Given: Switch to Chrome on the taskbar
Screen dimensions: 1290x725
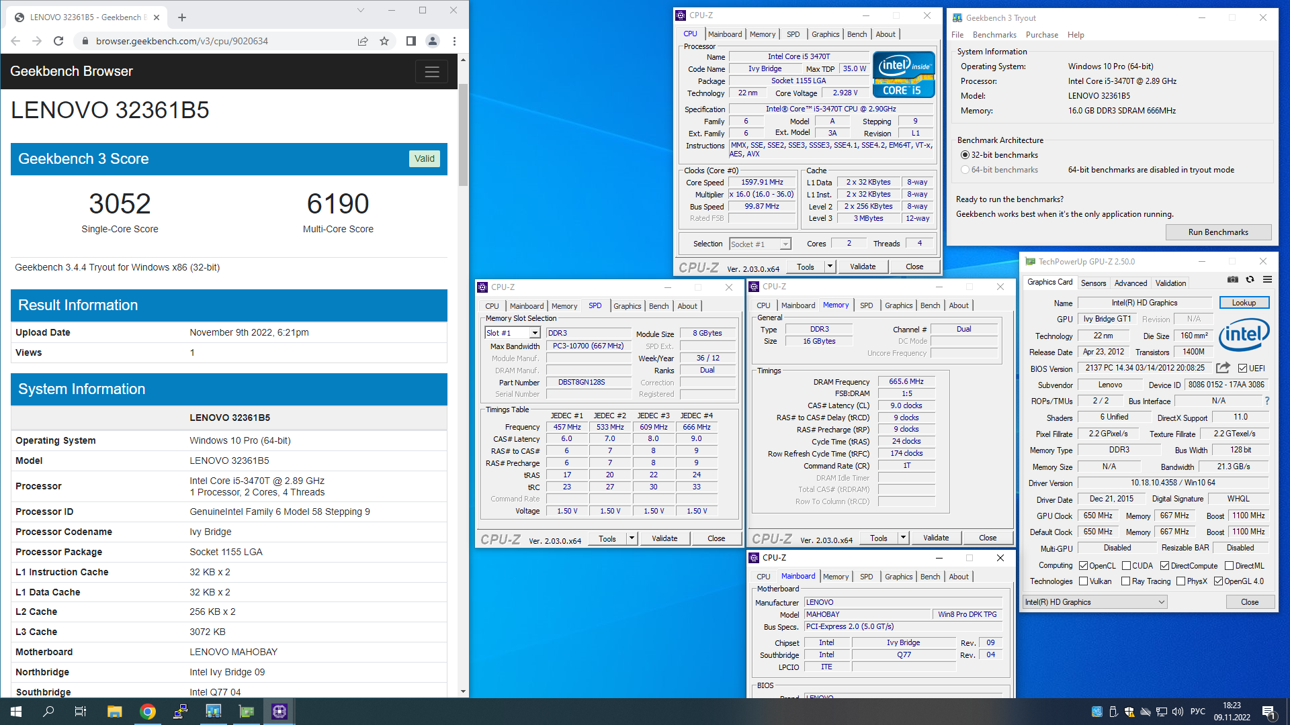Looking at the screenshot, I should click(x=148, y=712).
